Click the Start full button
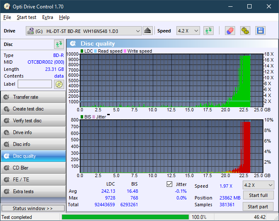The width and height of the screenshot is (279, 221). (258, 195)
